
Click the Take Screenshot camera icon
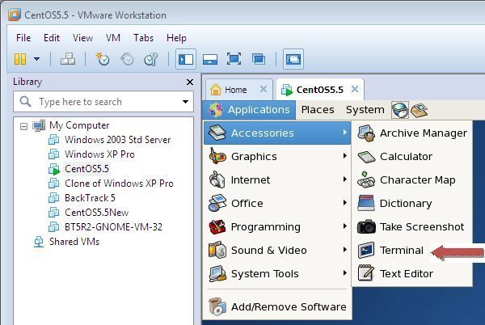(x=366, y=226)
